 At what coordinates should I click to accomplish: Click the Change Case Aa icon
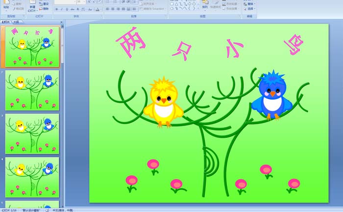(90, 9)
